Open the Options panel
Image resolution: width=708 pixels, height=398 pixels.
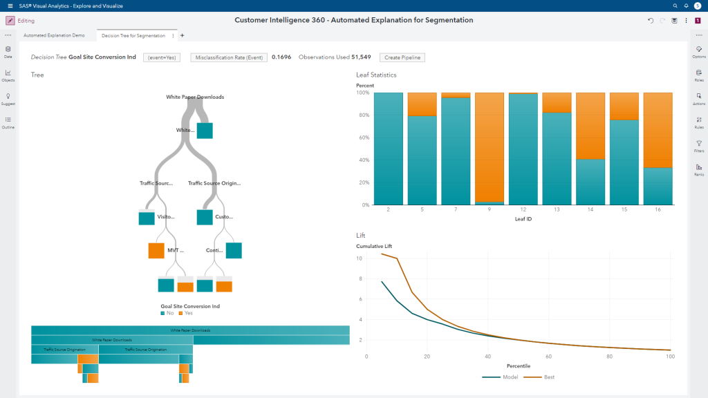[699, 49]
